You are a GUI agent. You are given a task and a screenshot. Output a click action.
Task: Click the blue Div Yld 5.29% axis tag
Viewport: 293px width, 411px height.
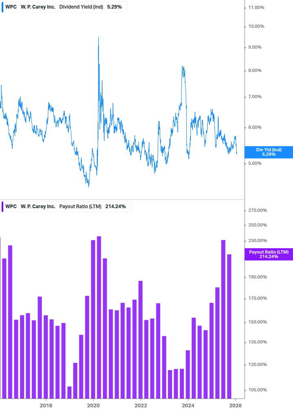click(x=268, y=152)
